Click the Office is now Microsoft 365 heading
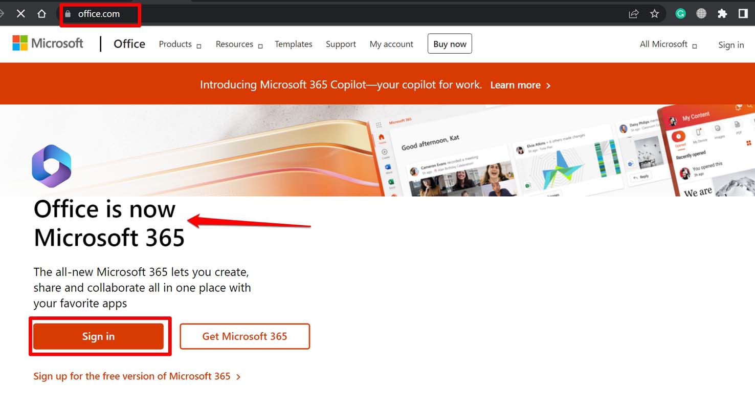Viewport: 755px width, 407px height. (x=109, y=224)
